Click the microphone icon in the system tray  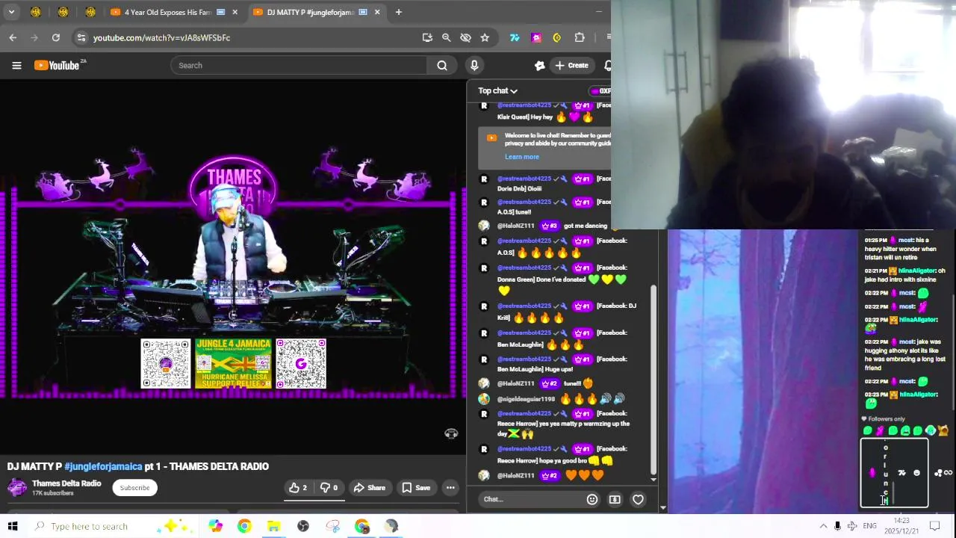837,526
